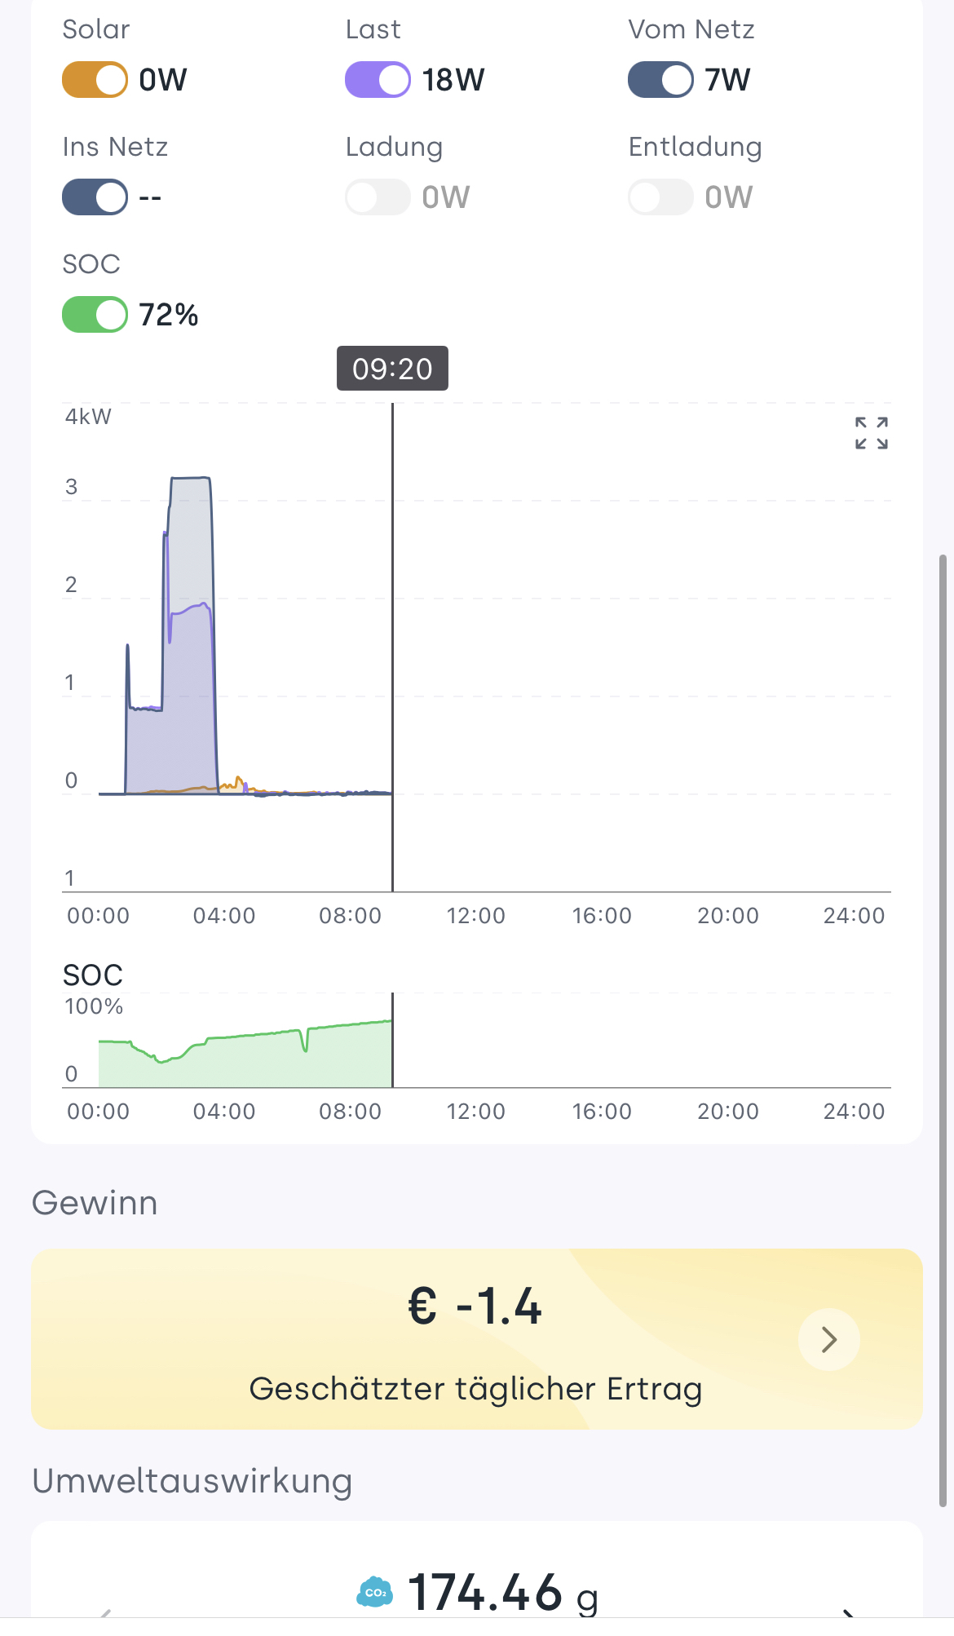Disable the Vom Netz series switch
This screenshot has height=1636, width=954.
660,80
